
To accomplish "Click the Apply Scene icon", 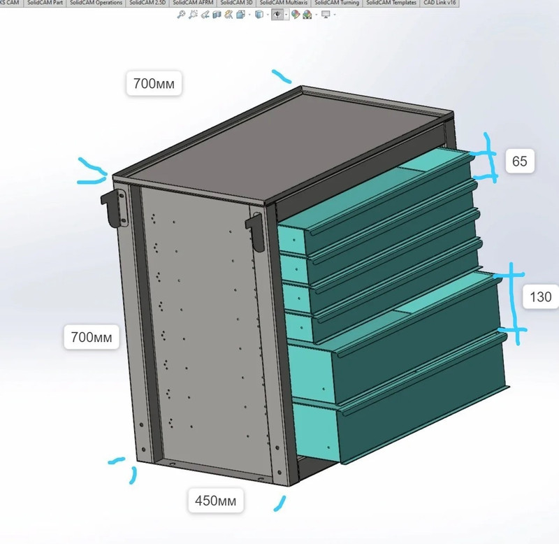I will (307, 14).
